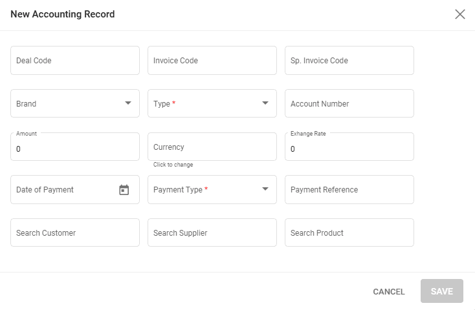This screenshot has width=475, height=310.
Task: Click the Deal Code input field
Action: tap(75, 61)
